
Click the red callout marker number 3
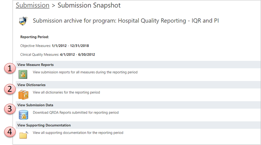(x=10, y=109)
